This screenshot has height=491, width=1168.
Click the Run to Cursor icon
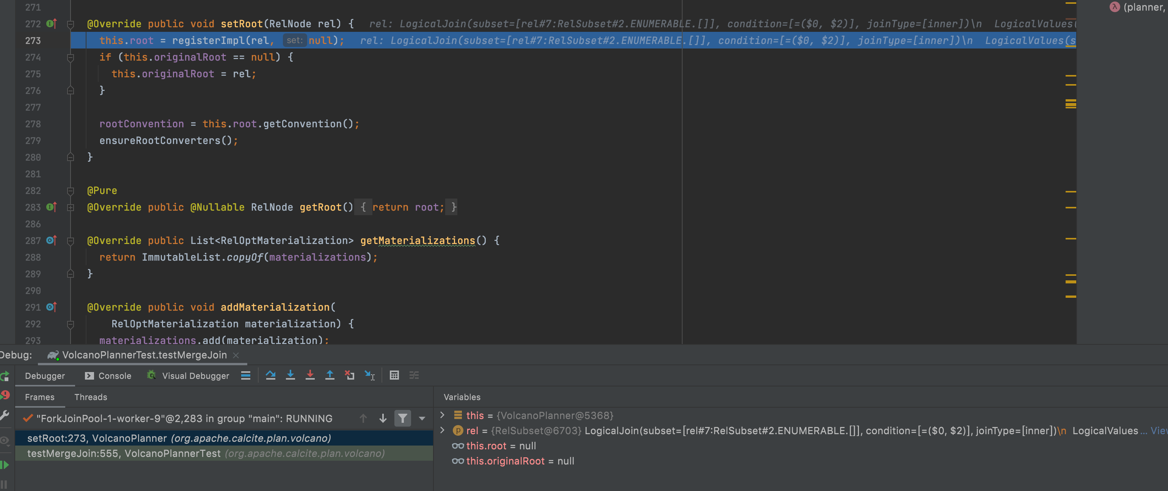pyautogui.click(x=369, y=375)
